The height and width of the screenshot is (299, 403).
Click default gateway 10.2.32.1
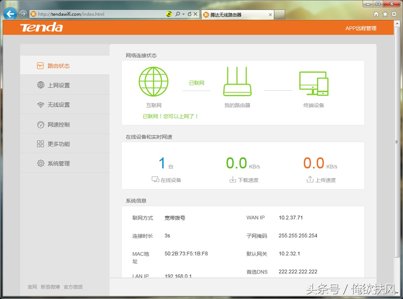coord(289,254)
